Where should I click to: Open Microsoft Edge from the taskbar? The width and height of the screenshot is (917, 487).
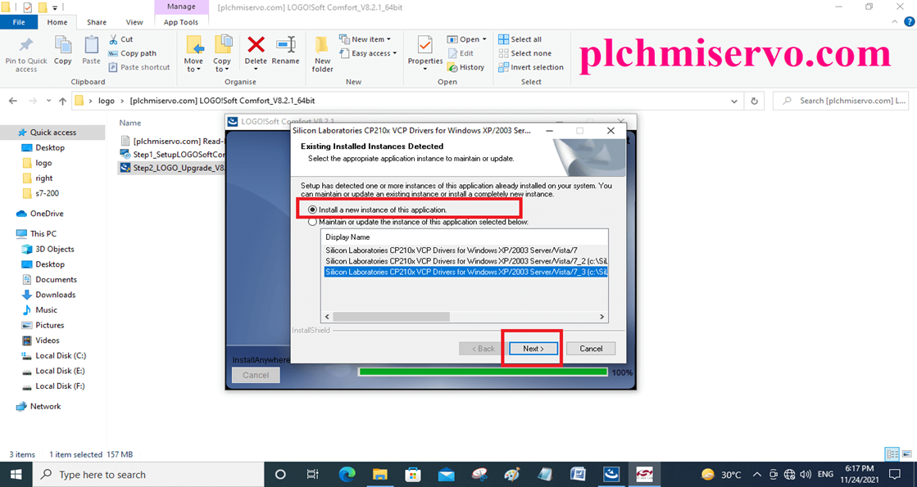[347, 474]
